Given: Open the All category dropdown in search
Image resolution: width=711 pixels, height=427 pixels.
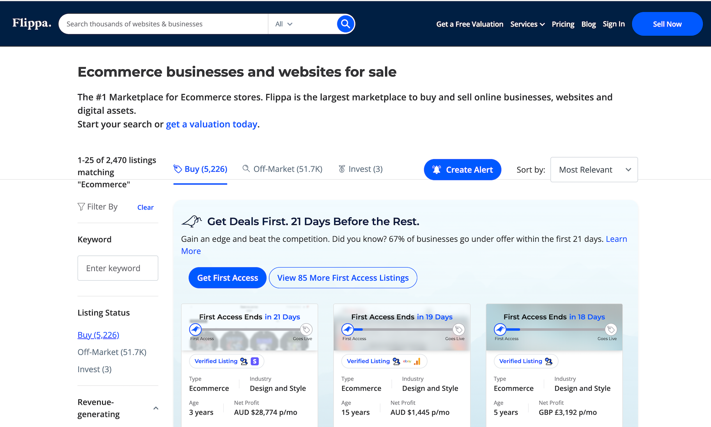Looking at the screenshot, I should [284, 24].
